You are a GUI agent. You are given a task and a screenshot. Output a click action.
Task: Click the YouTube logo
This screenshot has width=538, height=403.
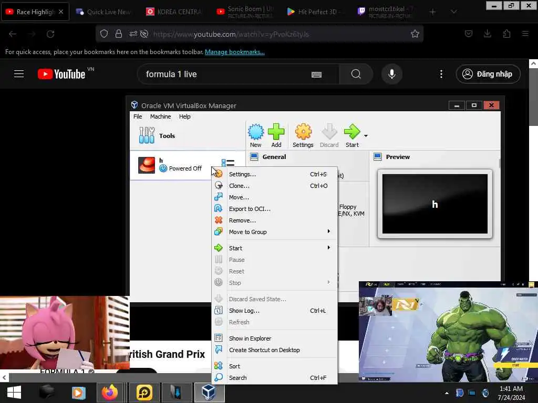coord(62,73)
